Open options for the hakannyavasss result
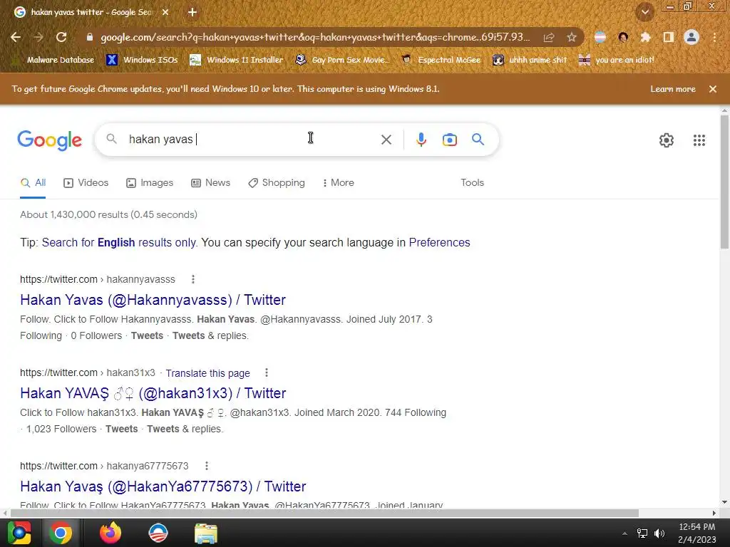The height and width of the screenshot is (547, 730). [x=192, y=279]
